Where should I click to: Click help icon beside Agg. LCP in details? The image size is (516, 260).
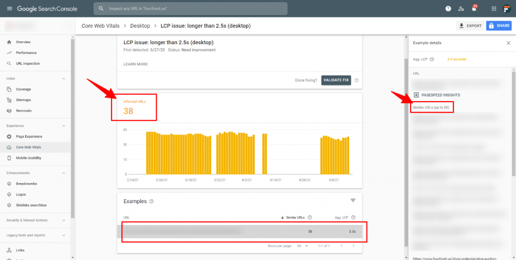tap(432, 59)
